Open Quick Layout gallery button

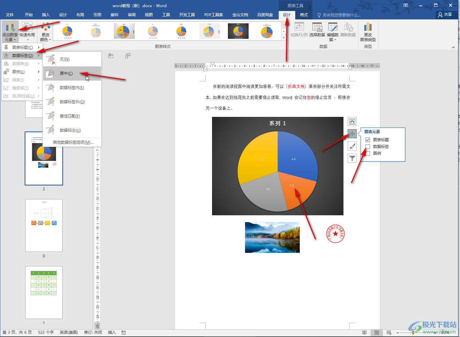[x=27, y=32]
